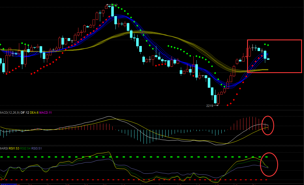Click the MACD(12,26,9) indicator label
The height and width of the screenshot is (185, 304).
[x=9, y=113]
